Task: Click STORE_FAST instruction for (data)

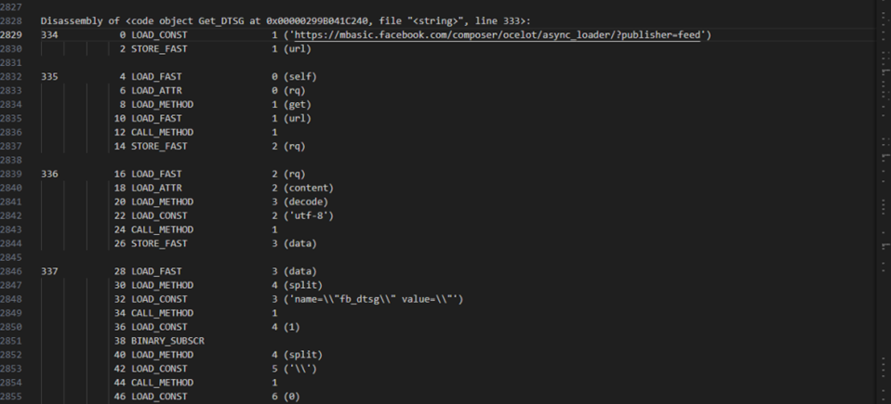Action: [159, 243]
